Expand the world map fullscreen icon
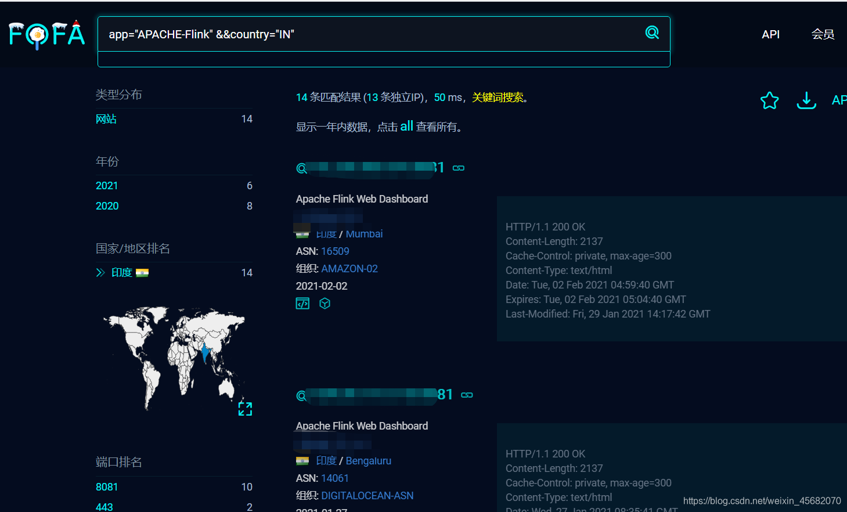This screenshot has height=512, width=847. point(245,409)
